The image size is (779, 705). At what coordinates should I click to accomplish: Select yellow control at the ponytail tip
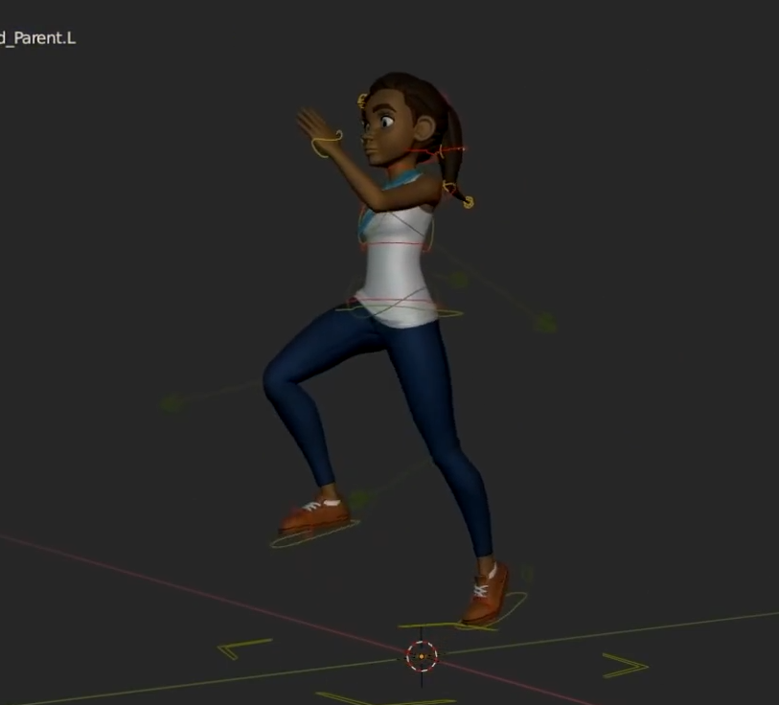click(468, 202)
